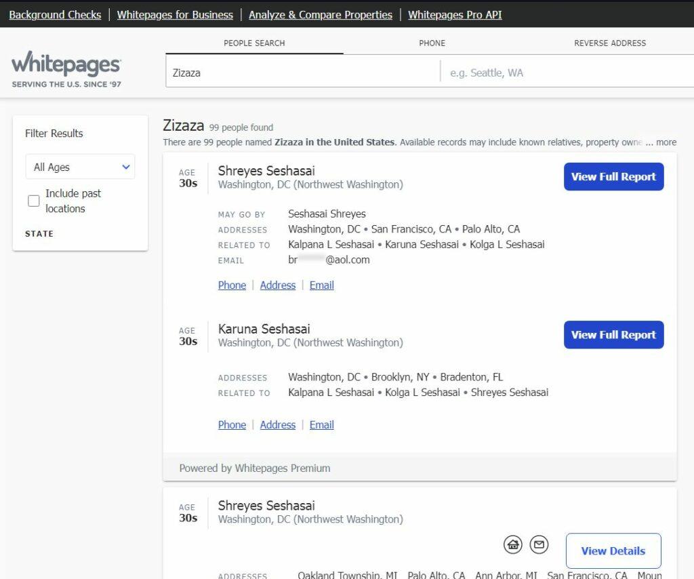Click Address link under Karuna Seshasai
This screenshot has height=579, width=694.
coord(278,425)
